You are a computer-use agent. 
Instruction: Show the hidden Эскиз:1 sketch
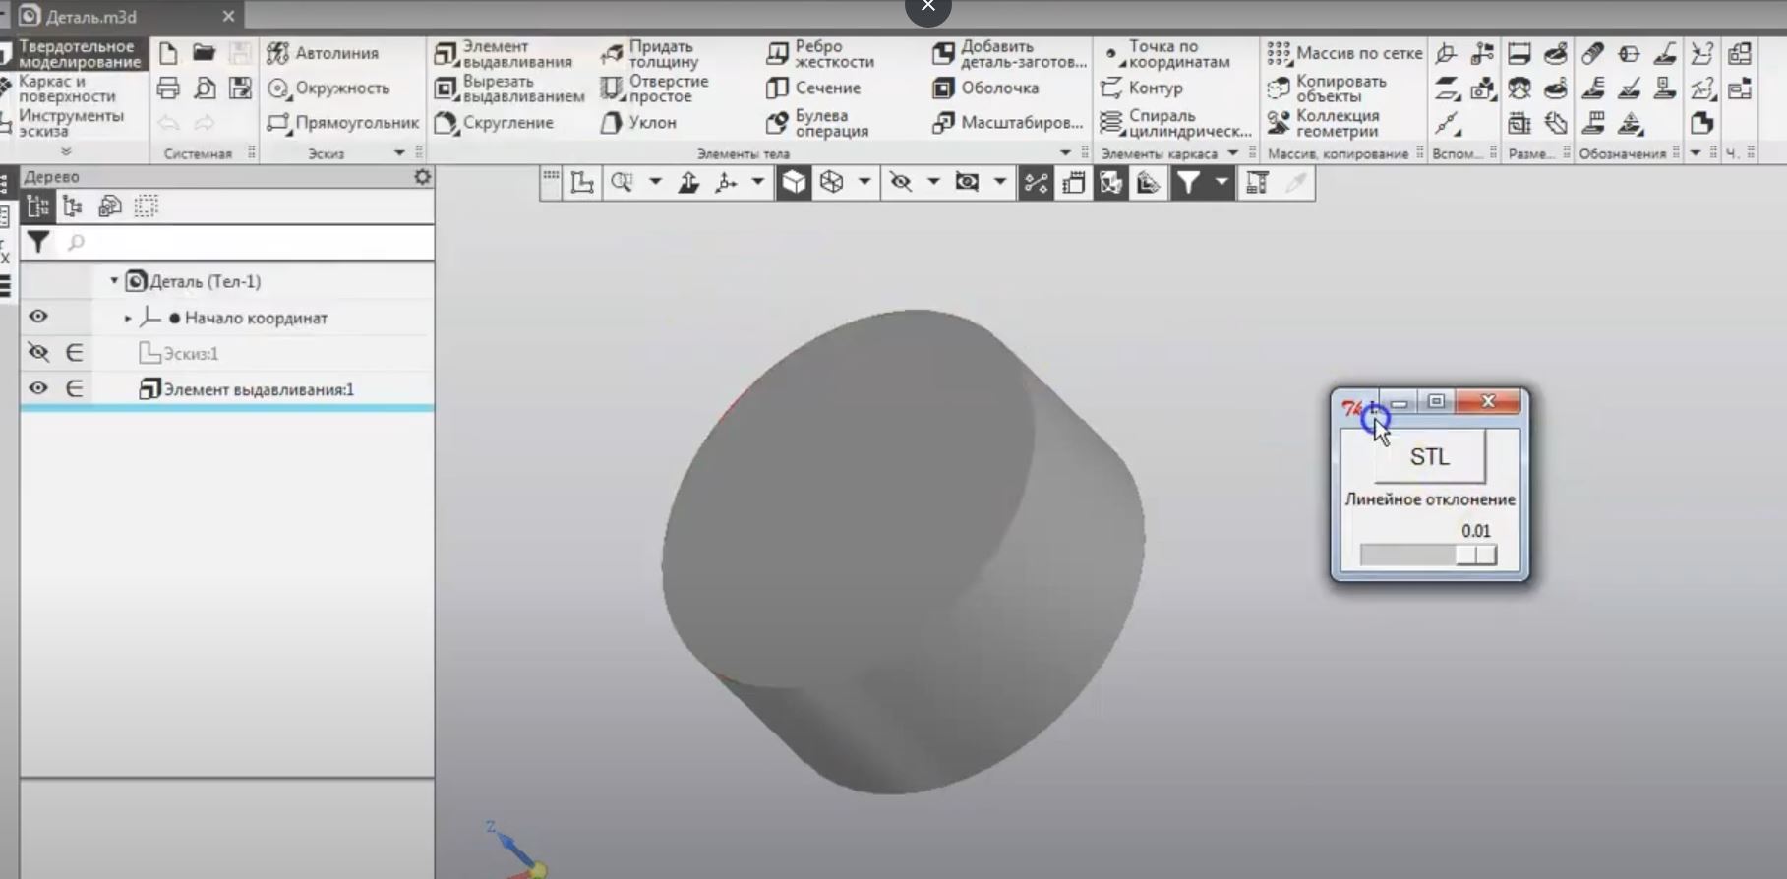(x=37, y=352)
